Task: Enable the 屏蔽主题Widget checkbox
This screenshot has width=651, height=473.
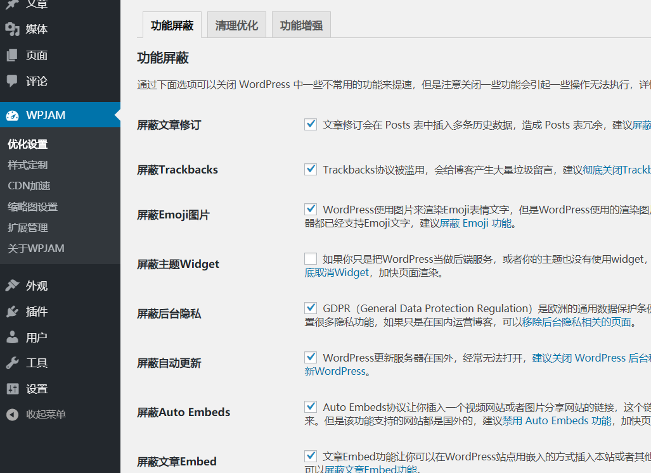Action: click(x=311, y=259)
